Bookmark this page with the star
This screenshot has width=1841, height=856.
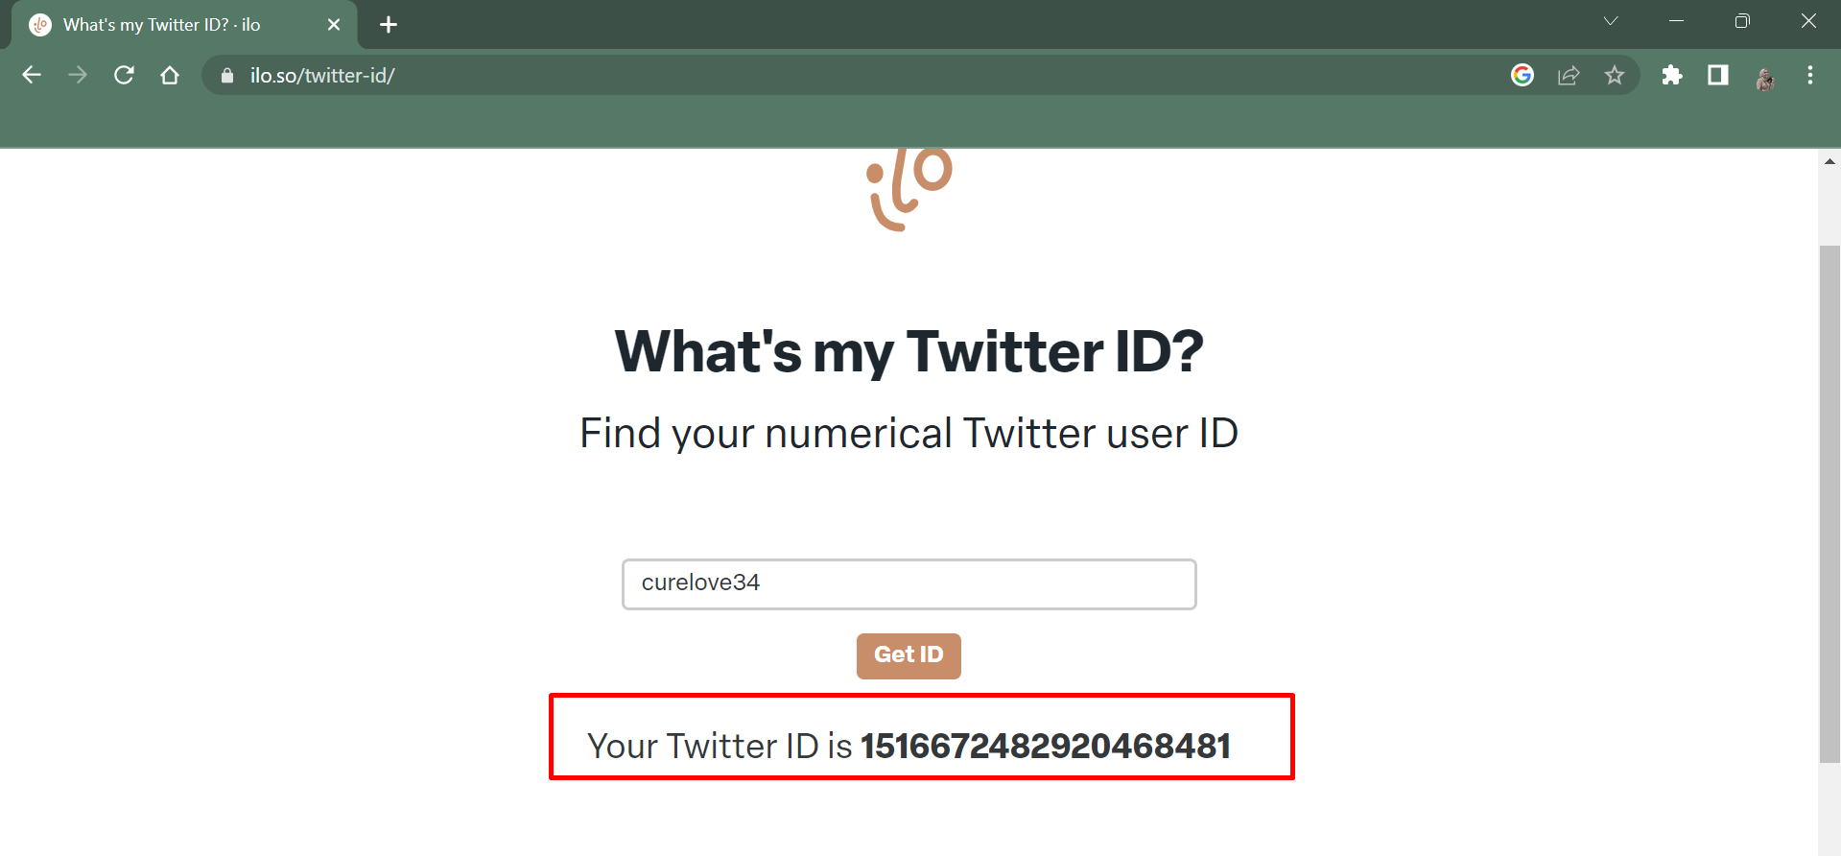pyautogui.click(x=1615, y=75)
